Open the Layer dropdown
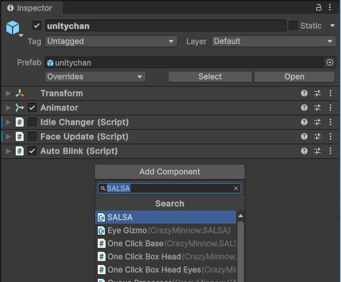This screenshot has height=282, width=341. [273, 41]
